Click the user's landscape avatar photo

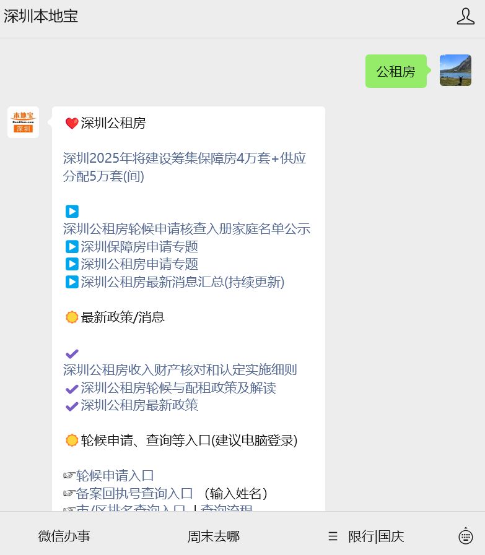pyautogui.click(x=455, y=71)
